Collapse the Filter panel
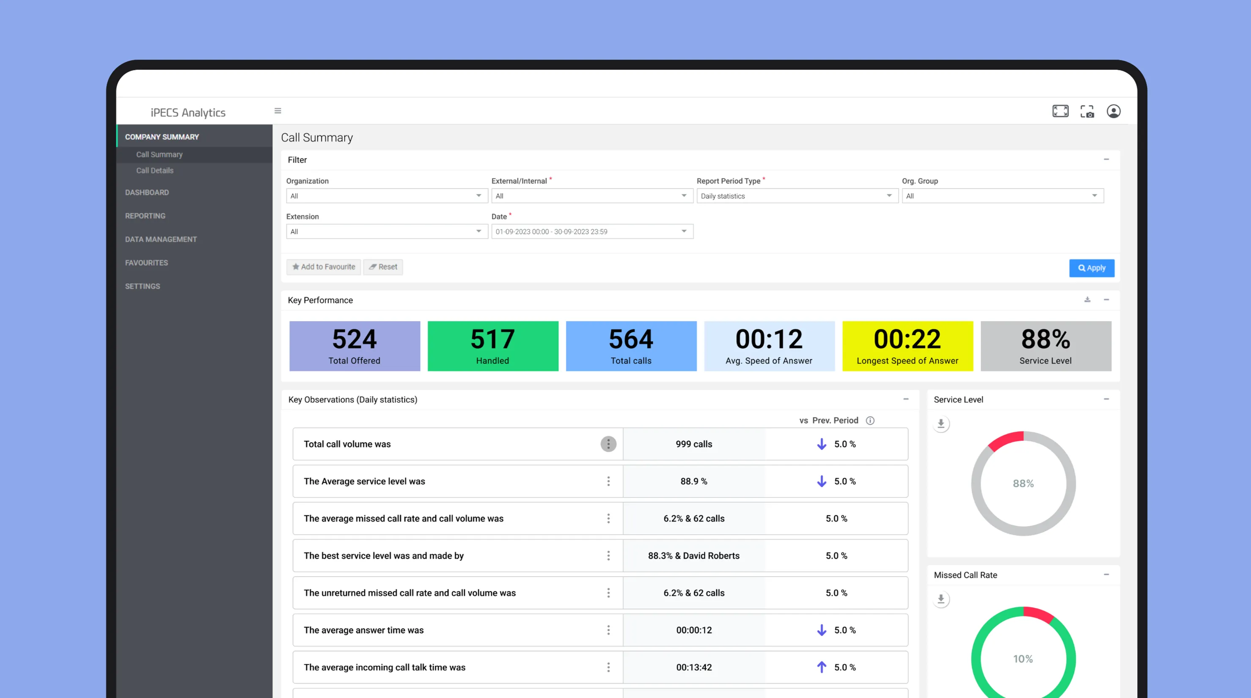 tap(1106, 159)
